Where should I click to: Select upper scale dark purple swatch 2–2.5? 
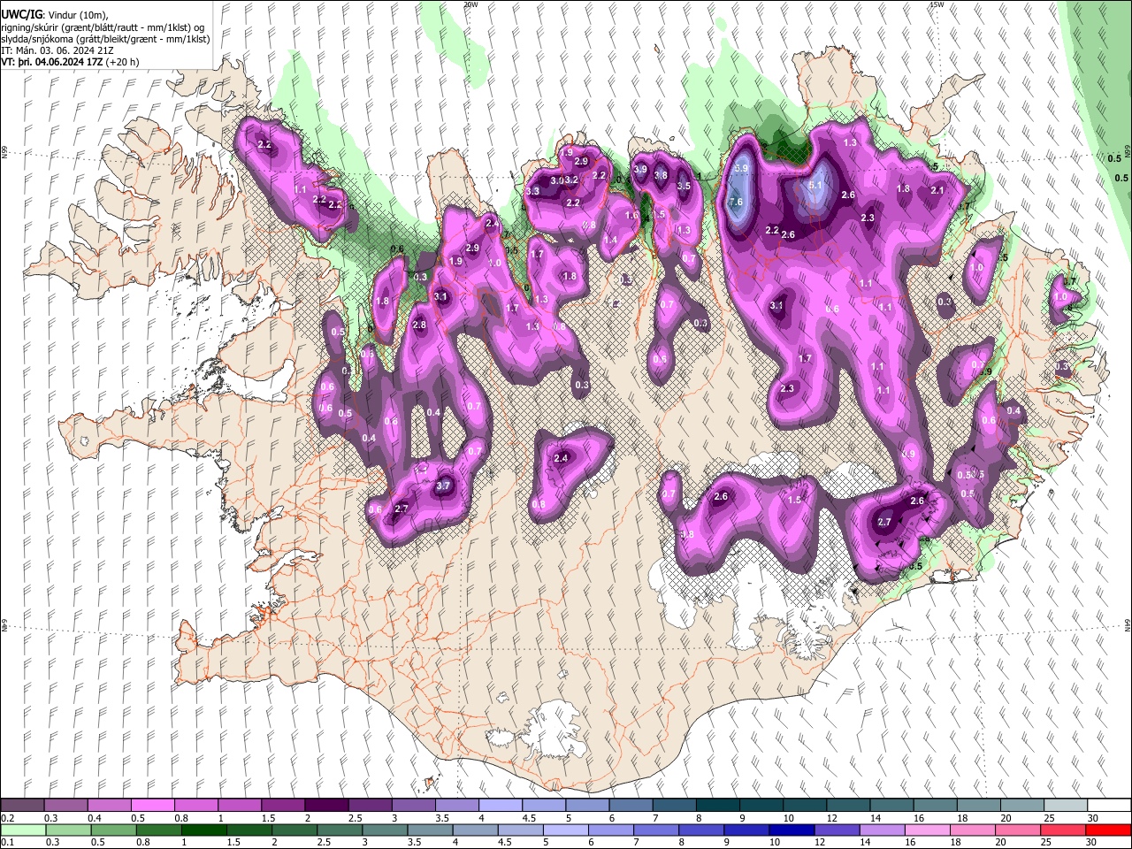(x=326, y=806)
